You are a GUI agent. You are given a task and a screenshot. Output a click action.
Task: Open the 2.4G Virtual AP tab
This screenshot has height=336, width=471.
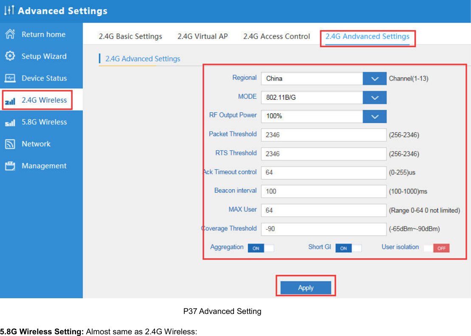click(203, 36)
